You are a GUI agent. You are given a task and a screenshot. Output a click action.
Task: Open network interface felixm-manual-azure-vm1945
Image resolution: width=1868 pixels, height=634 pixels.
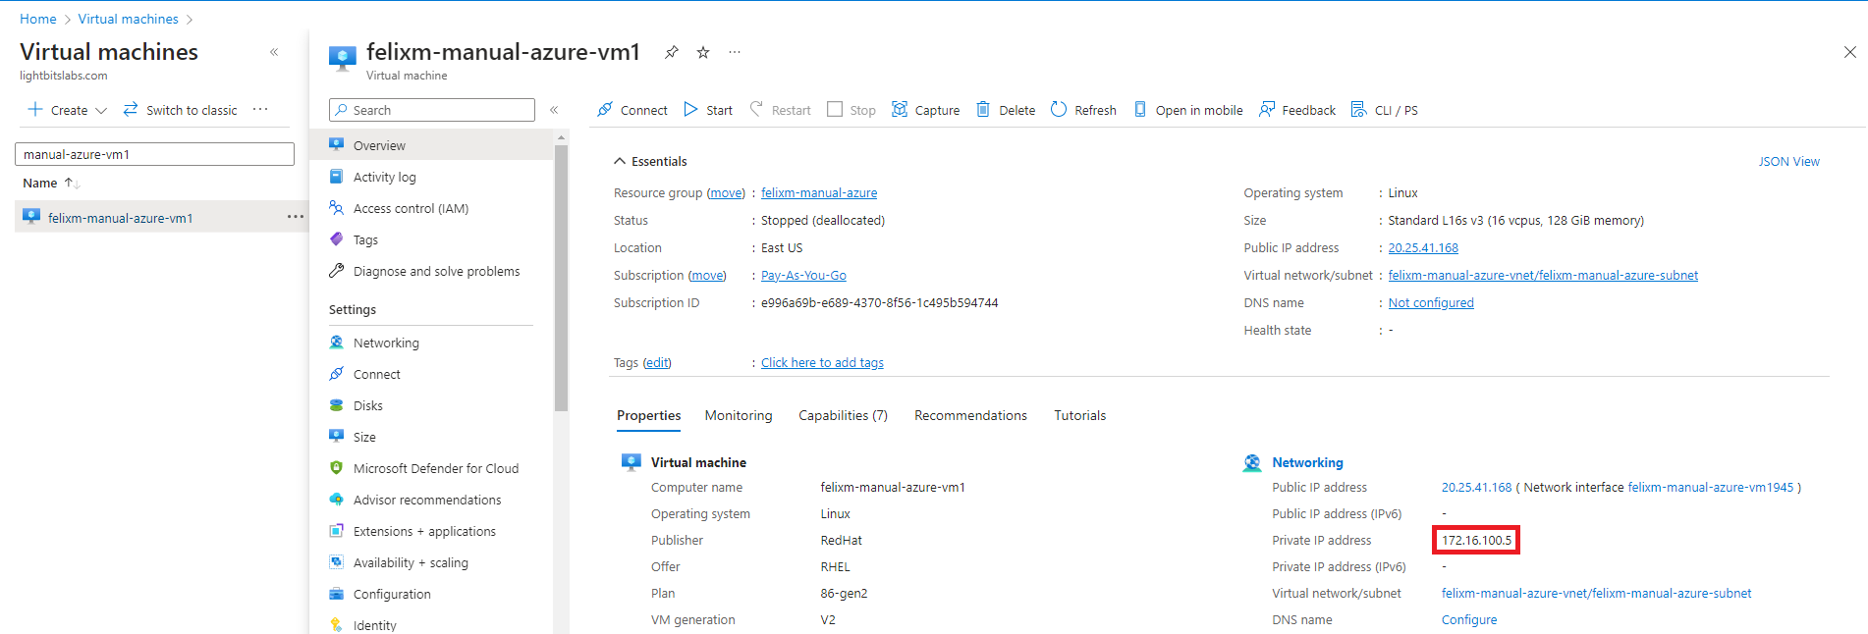(x=1710, y=487)
